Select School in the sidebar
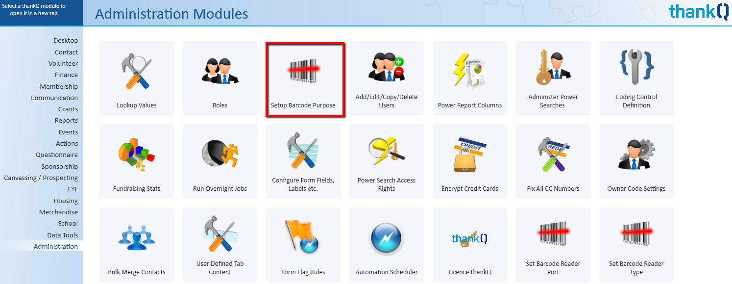Viewport: 732px width, 284px height. tap(68, 224)
